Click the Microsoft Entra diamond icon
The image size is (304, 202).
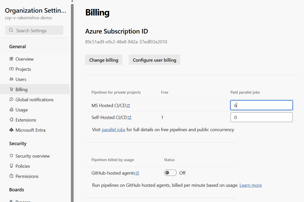[11, 130]
